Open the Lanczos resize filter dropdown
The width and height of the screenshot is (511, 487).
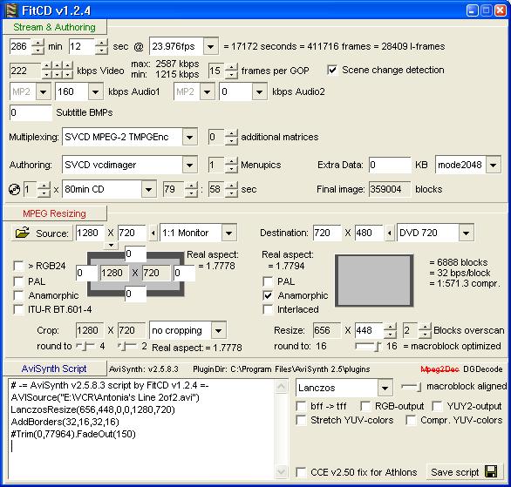coord(385,388)
